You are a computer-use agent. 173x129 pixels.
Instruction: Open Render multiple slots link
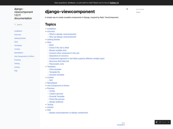tap(58, 50)
